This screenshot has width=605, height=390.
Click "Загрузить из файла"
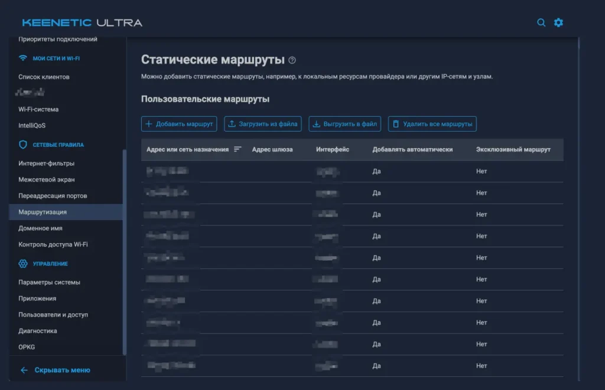(262, 124)
